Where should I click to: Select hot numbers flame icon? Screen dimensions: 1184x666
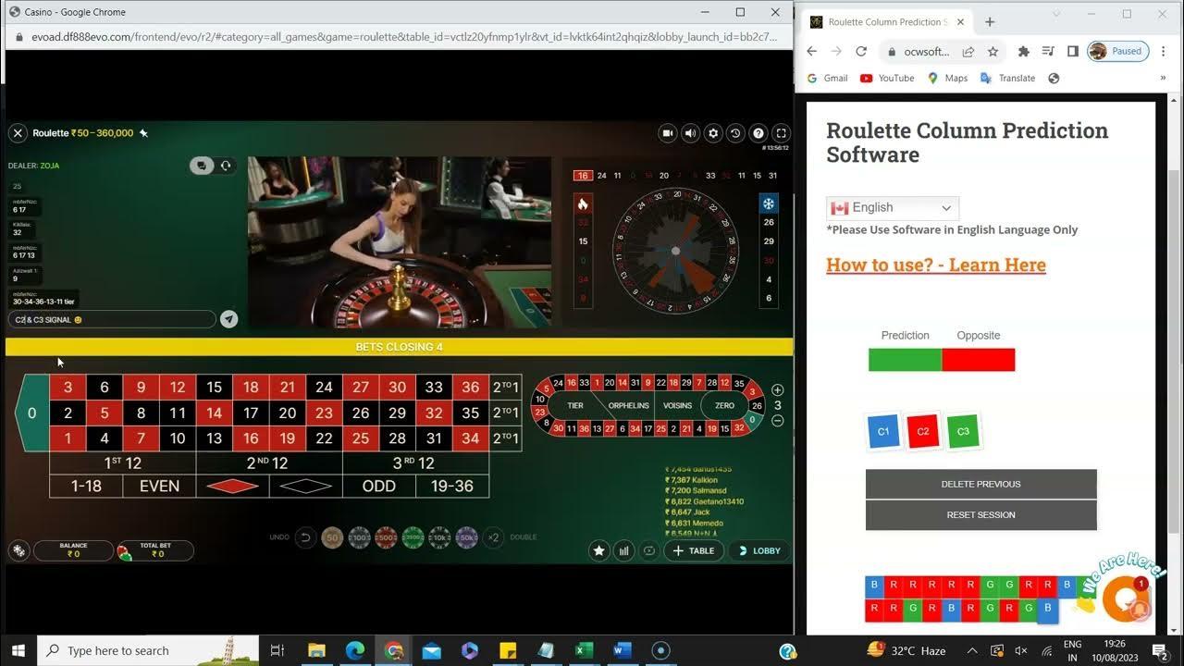pyautogui.click(x=583, y=203)
